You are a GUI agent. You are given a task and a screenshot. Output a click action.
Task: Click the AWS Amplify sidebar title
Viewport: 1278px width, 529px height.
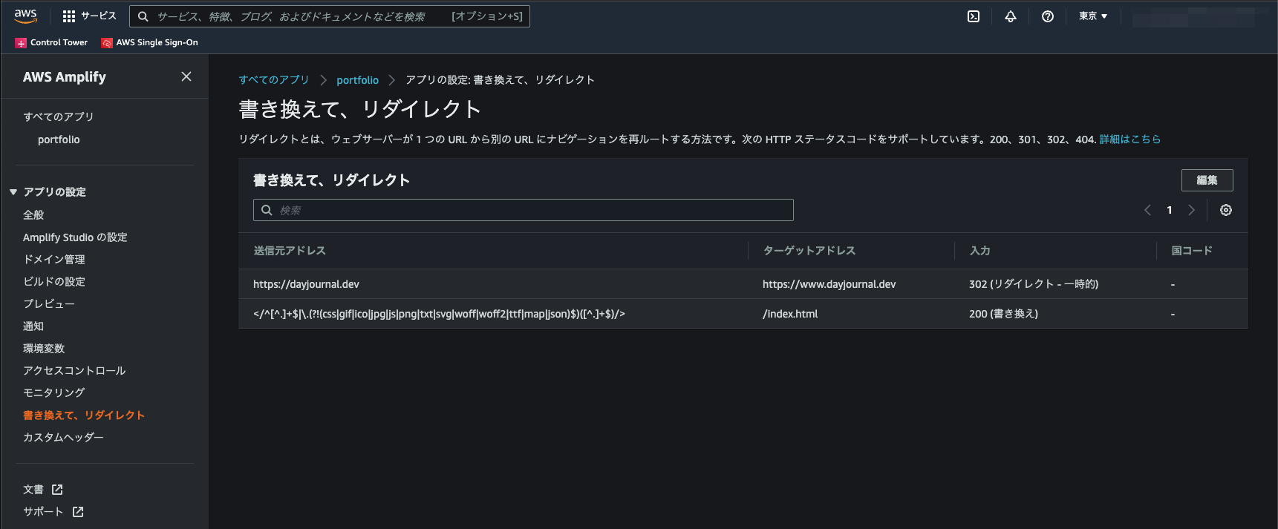point(65,77)
